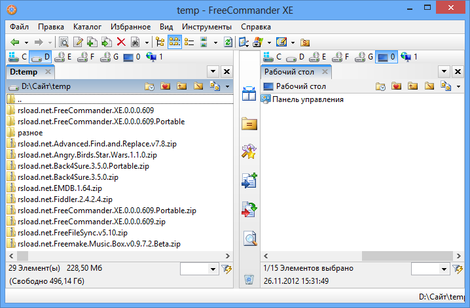This screenshot has height=308, width=470.
Task: Open the Файл menu
Action: click(19, 27)
